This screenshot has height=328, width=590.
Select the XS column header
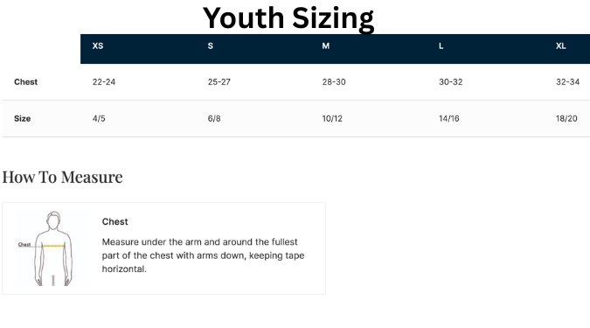[98, 46]
